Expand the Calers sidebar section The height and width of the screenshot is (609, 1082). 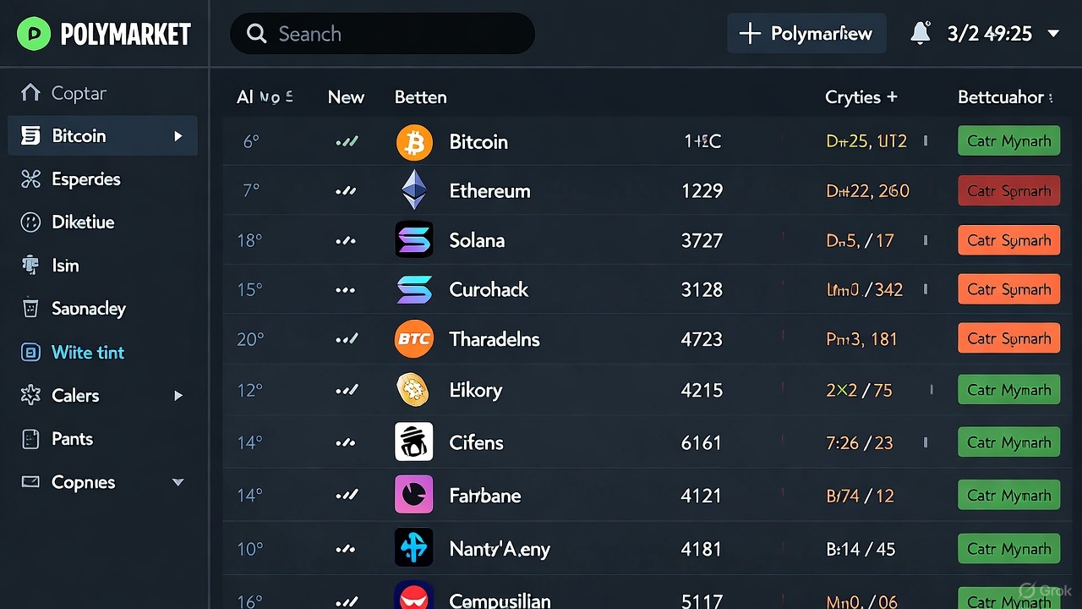point(178,395)
